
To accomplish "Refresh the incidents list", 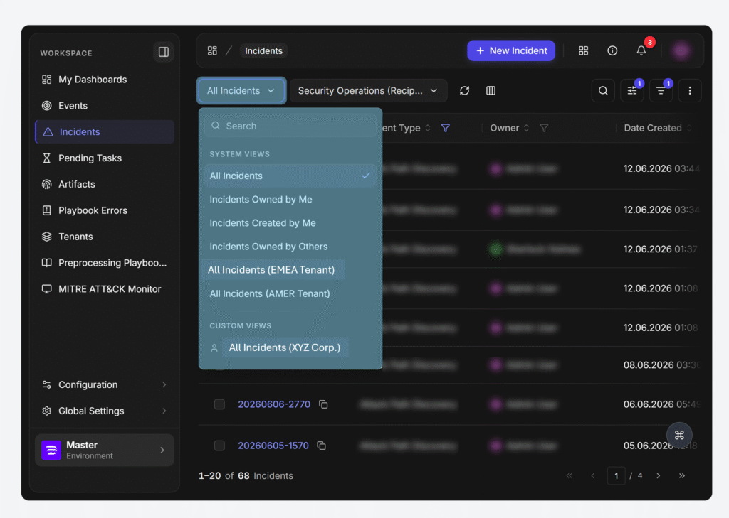I will [x=464, y=90].
